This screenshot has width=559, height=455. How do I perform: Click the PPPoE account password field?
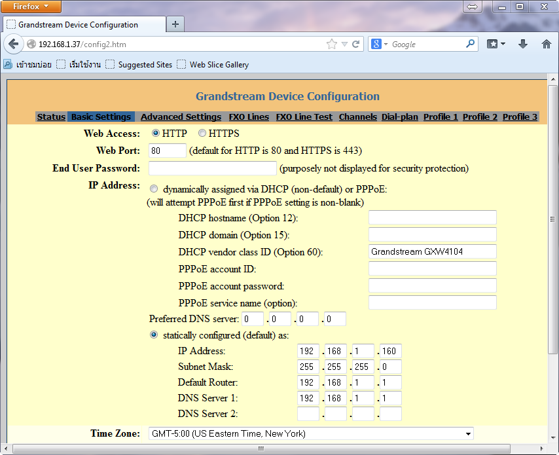[433, 285]
